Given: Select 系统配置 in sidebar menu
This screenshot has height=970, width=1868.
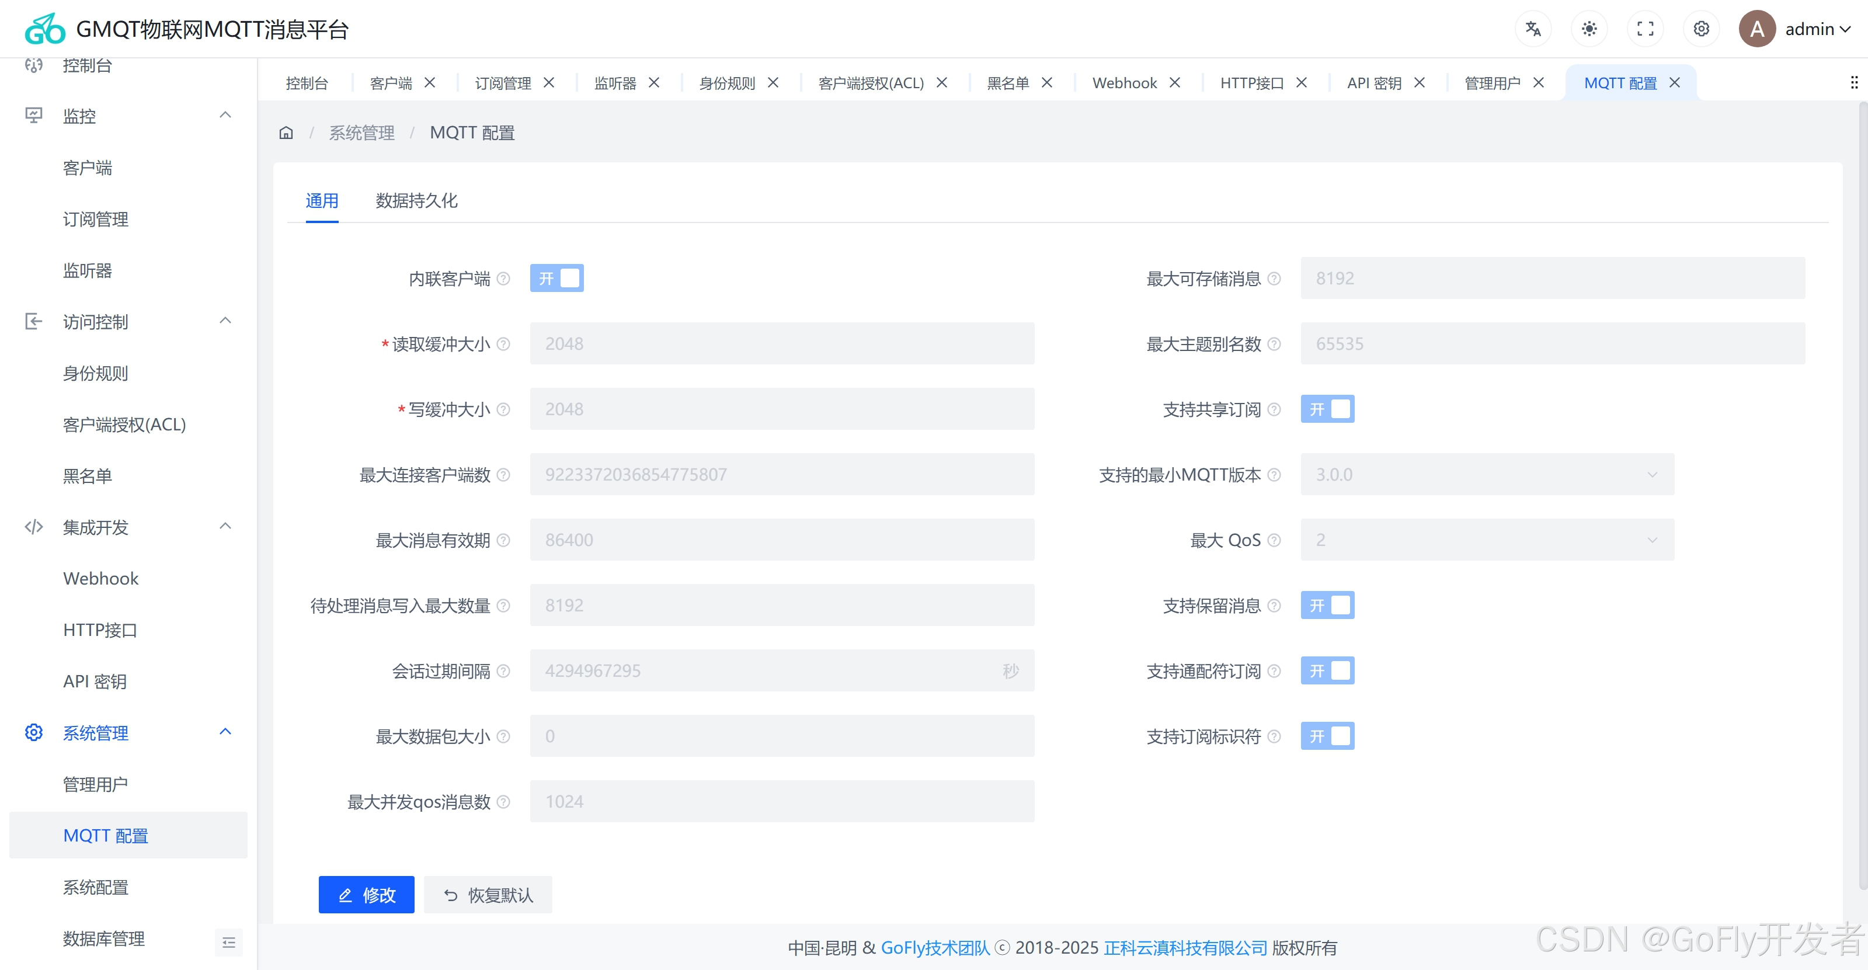Looking at the screenshot, I should click(96, 886).
